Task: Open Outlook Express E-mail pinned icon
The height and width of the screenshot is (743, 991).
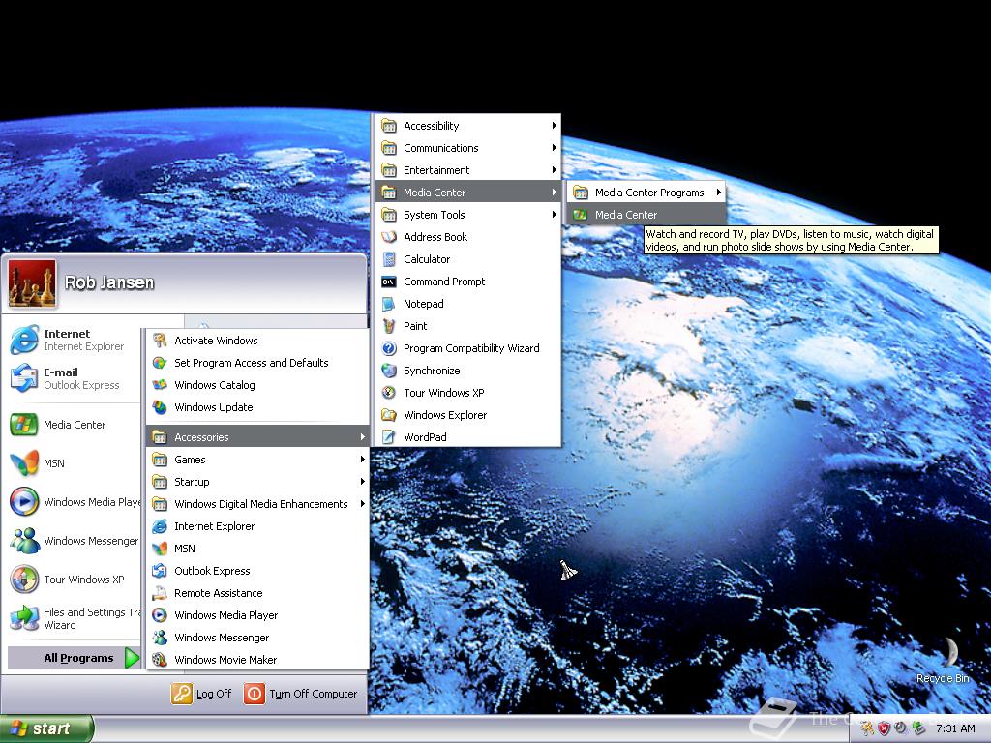Action: point(24,378)
